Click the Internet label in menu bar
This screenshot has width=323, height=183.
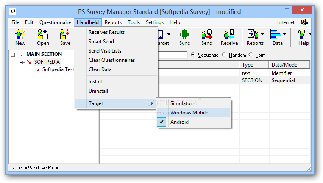tap(286, 22)
